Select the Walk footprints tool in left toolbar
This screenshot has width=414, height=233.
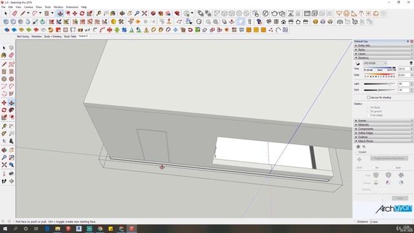[4, 181]
